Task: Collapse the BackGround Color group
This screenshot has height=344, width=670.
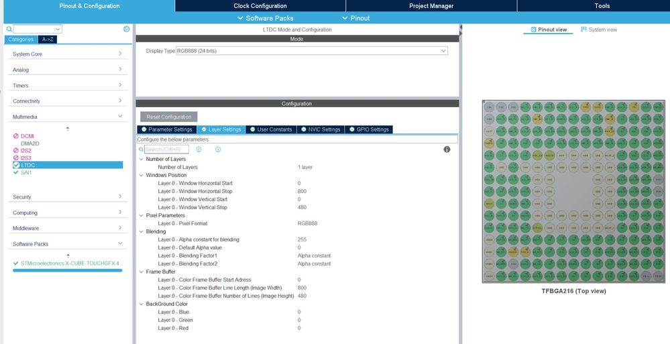Action: coord(142,304)
